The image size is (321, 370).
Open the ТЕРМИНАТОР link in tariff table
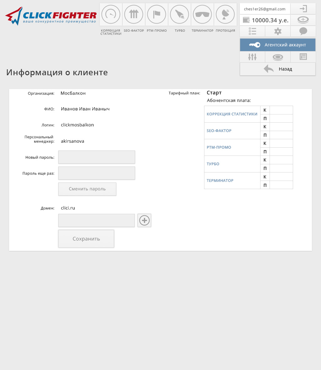point(220,181)
